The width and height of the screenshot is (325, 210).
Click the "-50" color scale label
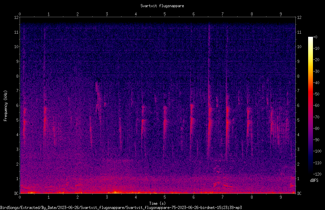316,94
